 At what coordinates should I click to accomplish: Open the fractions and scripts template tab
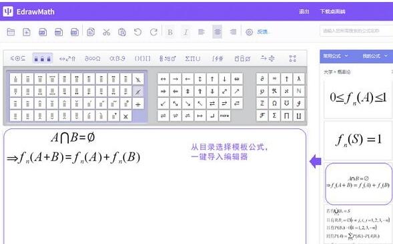pyautogui.click(x=167, y=58)
